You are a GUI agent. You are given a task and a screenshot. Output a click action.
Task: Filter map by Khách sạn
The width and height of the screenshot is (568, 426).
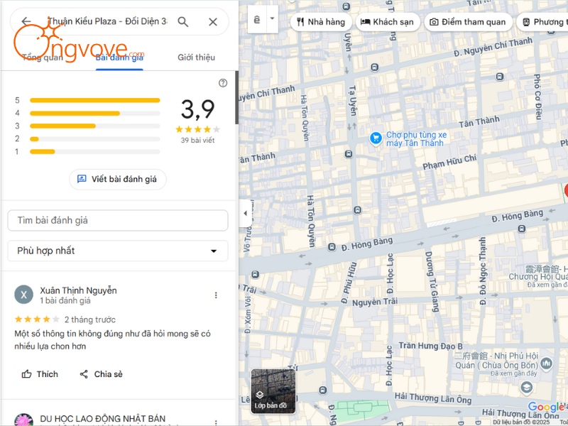[x=388, y=22]
